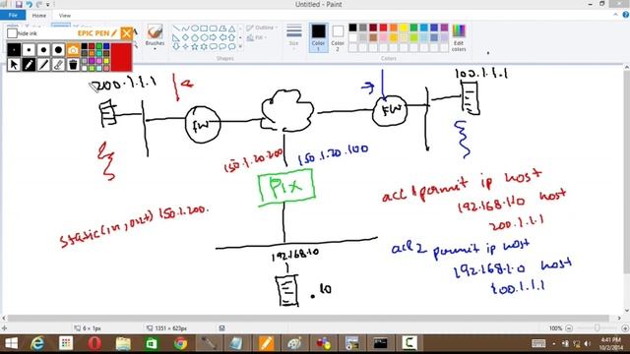This screenshot has height=354, width=630.
Task: Select the oval shape in Shapes gallery
Action: (195, 29)
